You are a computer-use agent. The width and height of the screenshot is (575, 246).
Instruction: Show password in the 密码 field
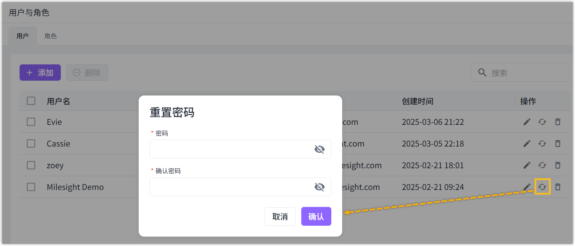(319, 149)
